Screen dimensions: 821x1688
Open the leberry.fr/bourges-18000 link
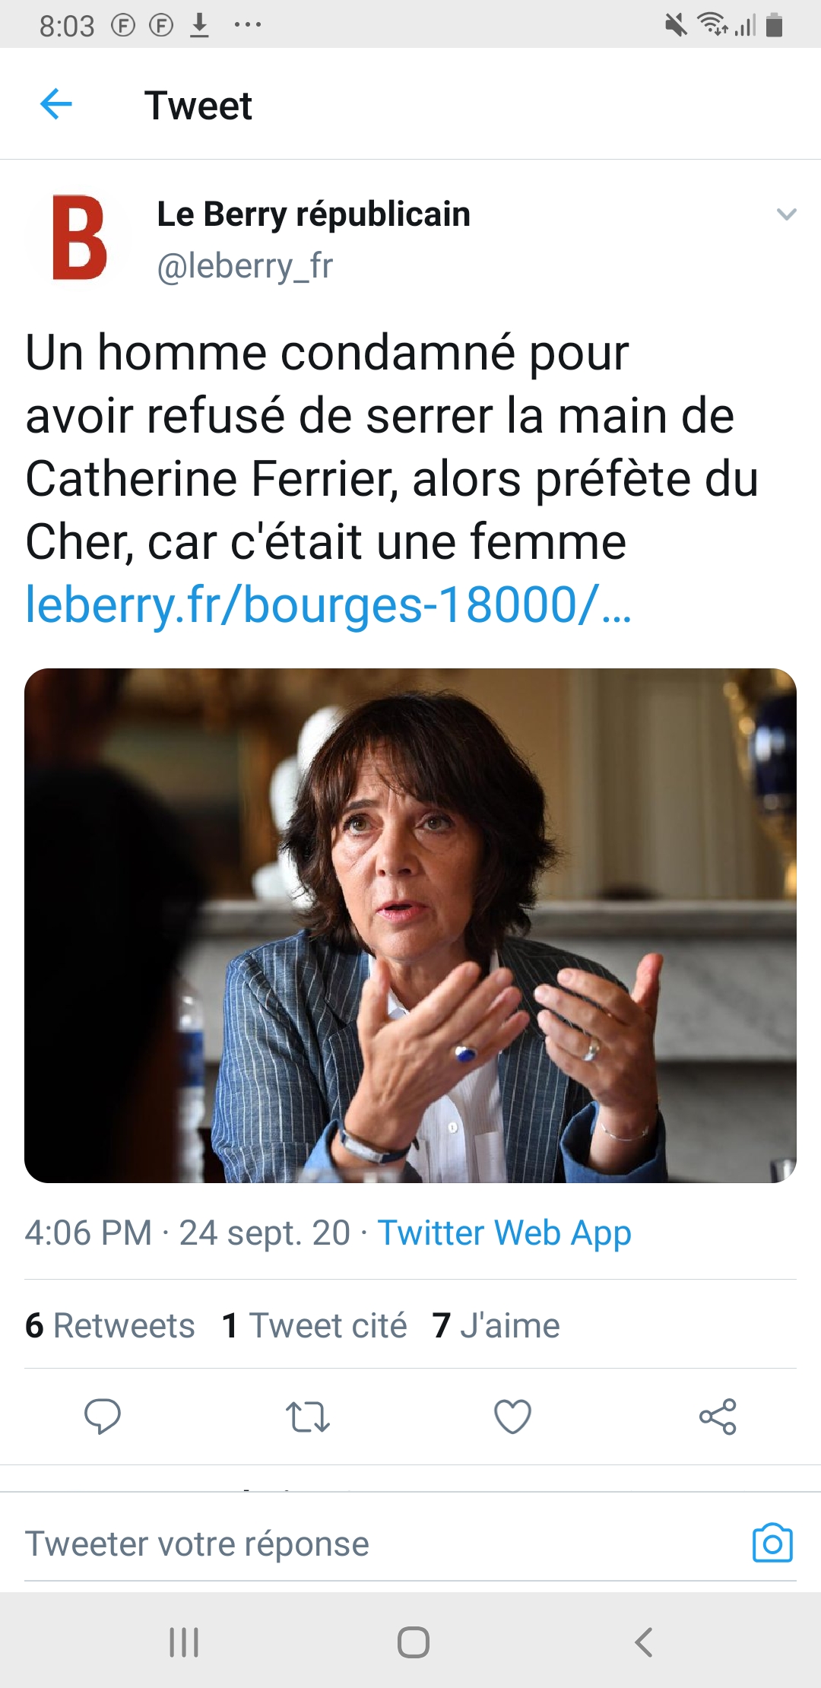(328, 605)
